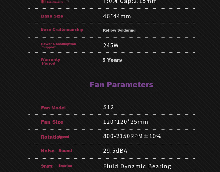Click the 800-2150RPM rotation value
Viewport: 220px width, 172px height.
pos(132,136)
